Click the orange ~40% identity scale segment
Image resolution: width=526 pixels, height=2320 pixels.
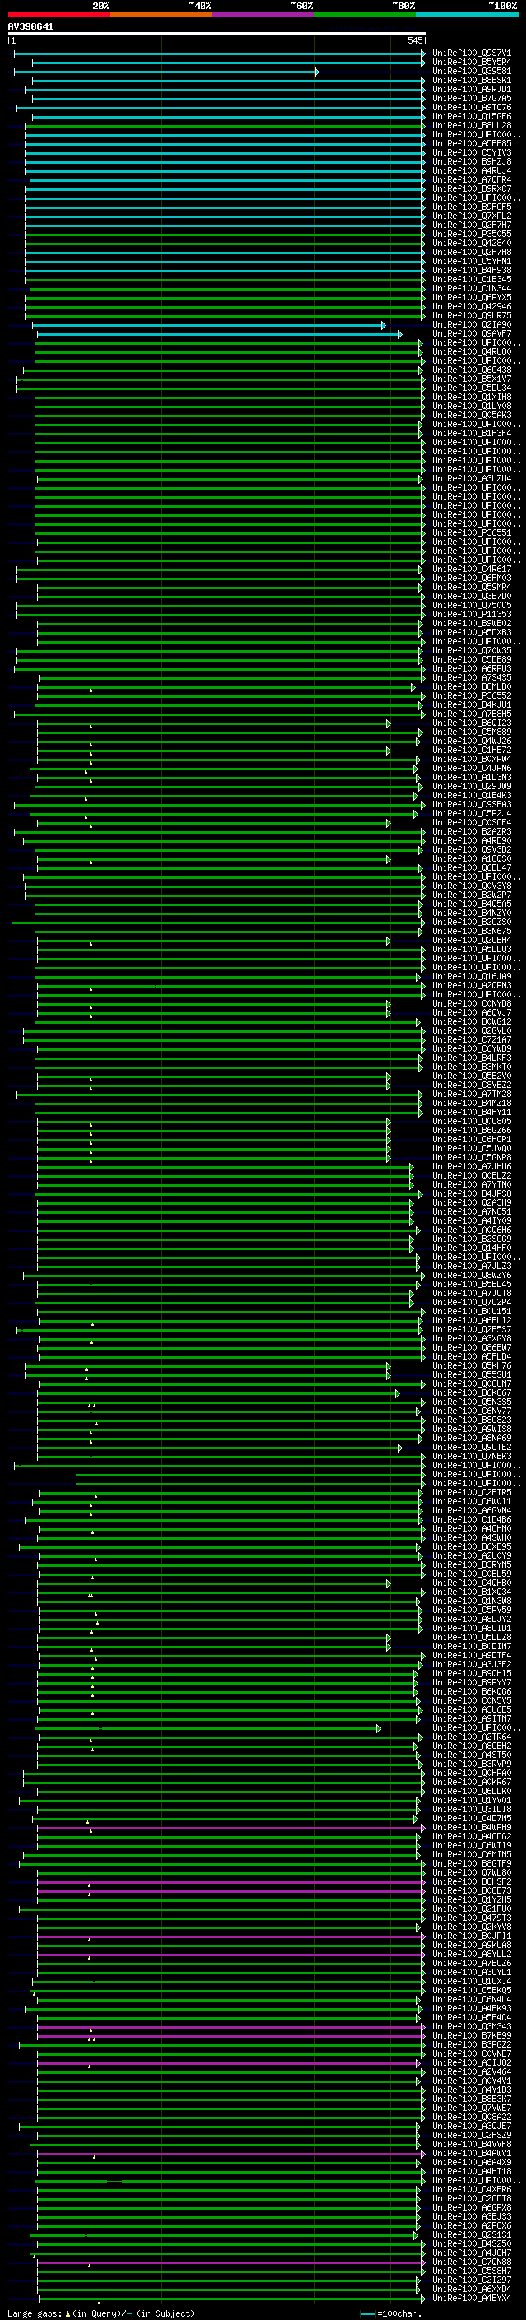coord(161,15)
